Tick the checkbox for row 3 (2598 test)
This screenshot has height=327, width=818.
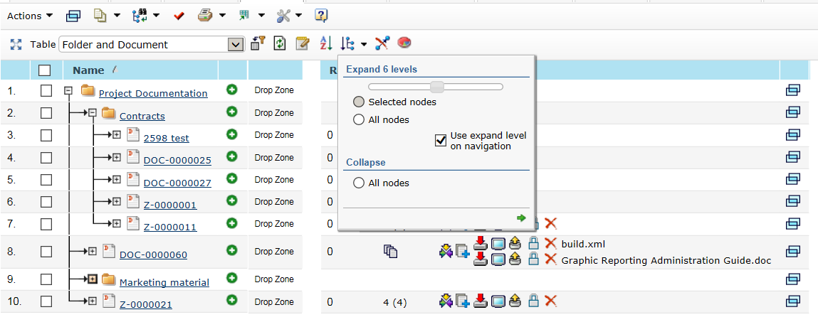click(46, 135)
